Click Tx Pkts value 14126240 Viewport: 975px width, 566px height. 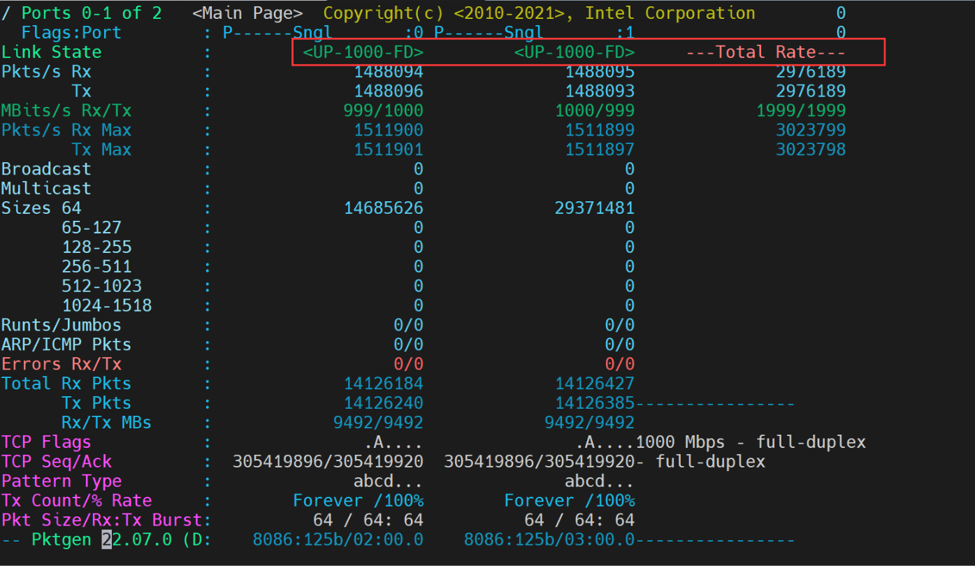383,403
